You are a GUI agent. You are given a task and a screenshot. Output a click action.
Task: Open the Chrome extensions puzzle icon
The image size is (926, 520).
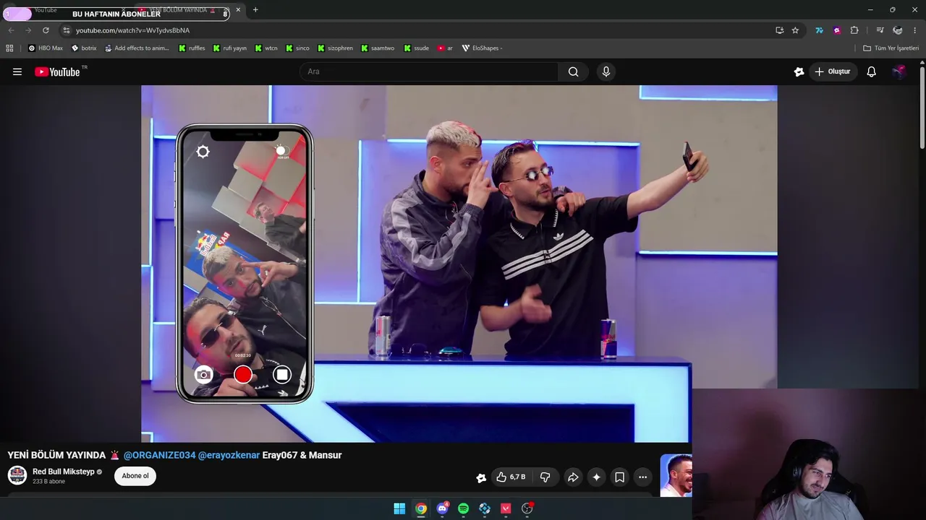(x=854, y=30)
